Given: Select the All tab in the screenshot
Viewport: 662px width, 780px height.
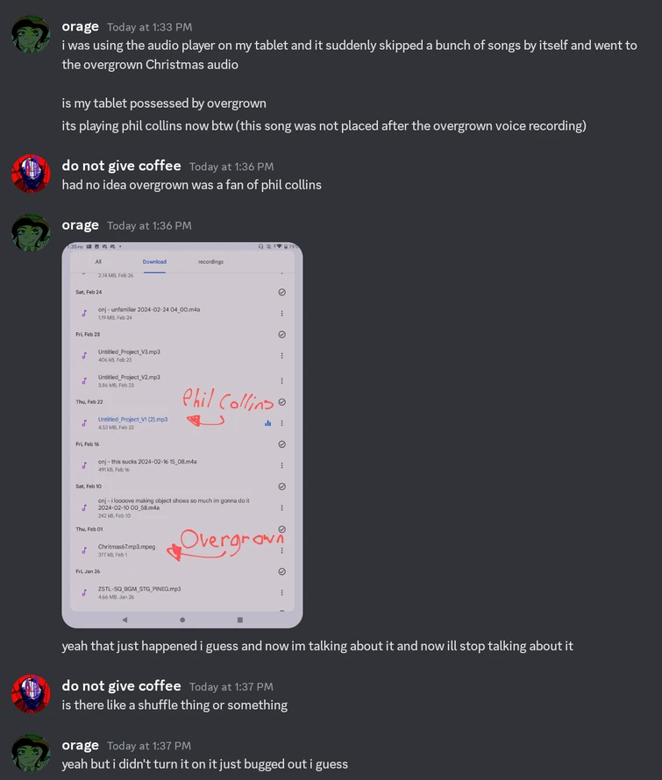Looking at the screenshot, I should pyautogui.click(x=98, y=262).
